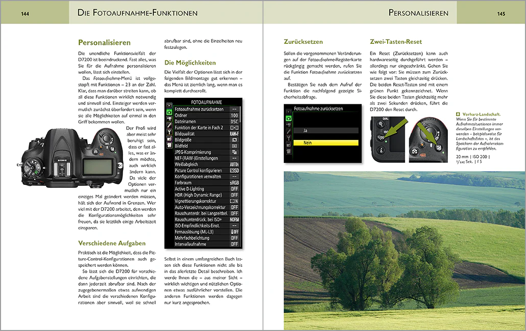Open 'Fotoaufnahme zurücksetzen' row in the long menu
Screen dimensions: 526x331
pyautogui.click(x=206, y=109)
